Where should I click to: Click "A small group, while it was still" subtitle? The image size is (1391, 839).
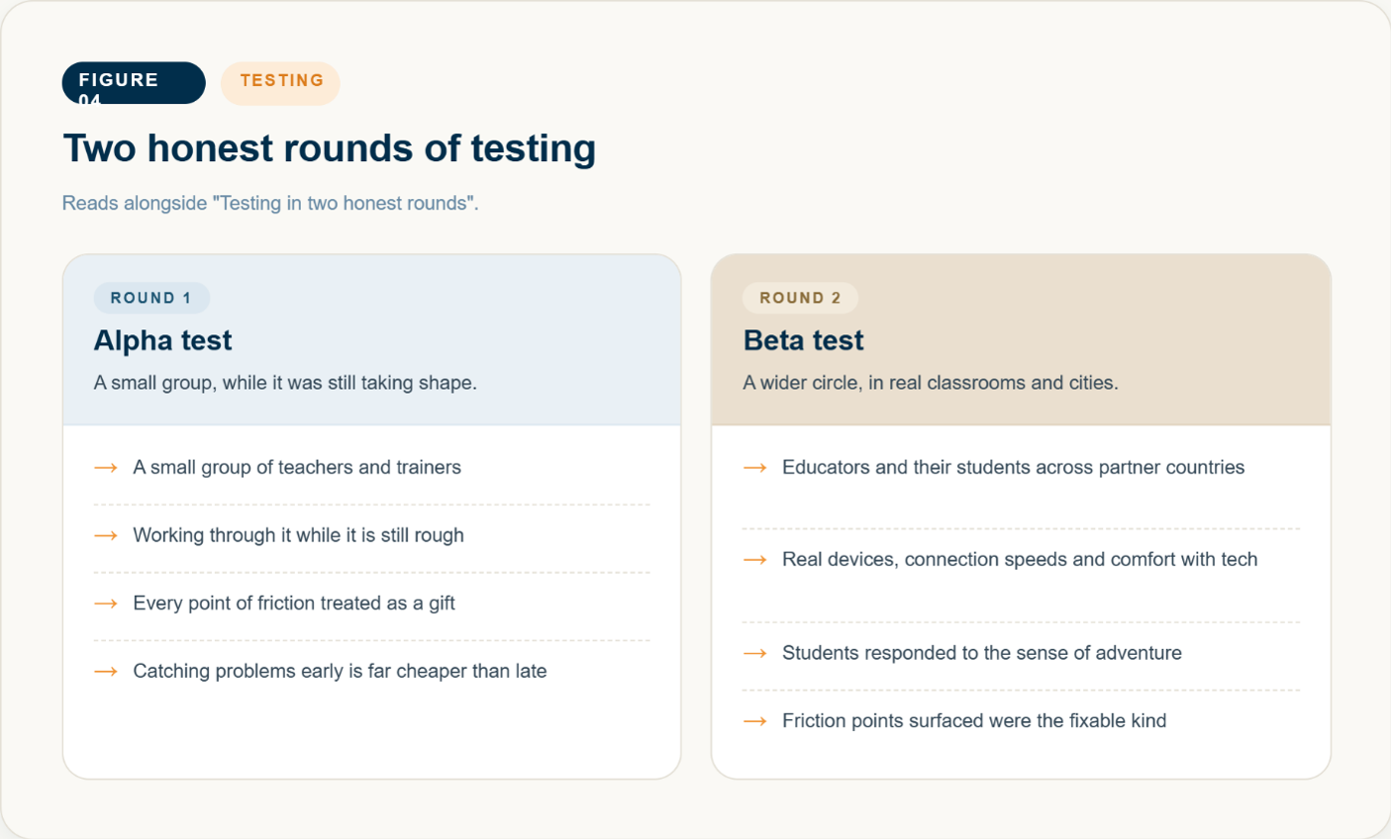click(285, 383)
